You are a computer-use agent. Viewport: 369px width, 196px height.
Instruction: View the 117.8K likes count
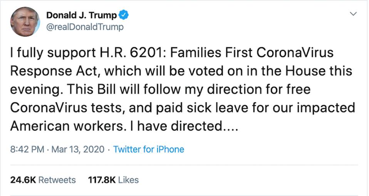[101, 180]
